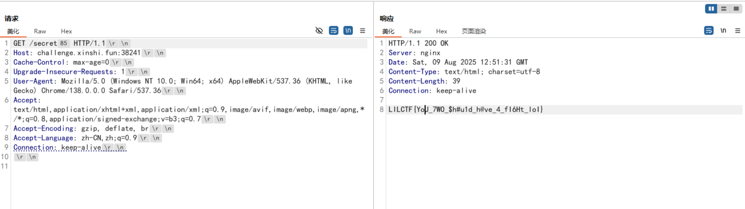Toggle response line wrap icon

[x=709, y=31]
